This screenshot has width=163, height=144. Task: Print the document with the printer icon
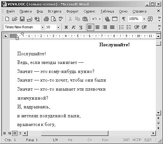pos(46,19)
